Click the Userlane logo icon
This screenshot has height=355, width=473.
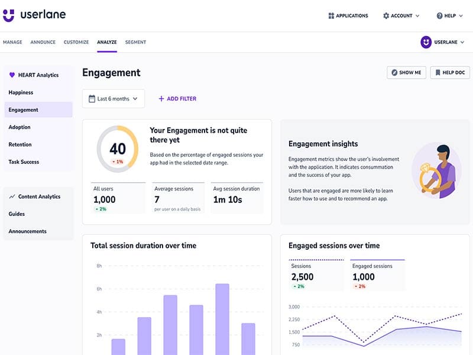[x=9, y=15]
